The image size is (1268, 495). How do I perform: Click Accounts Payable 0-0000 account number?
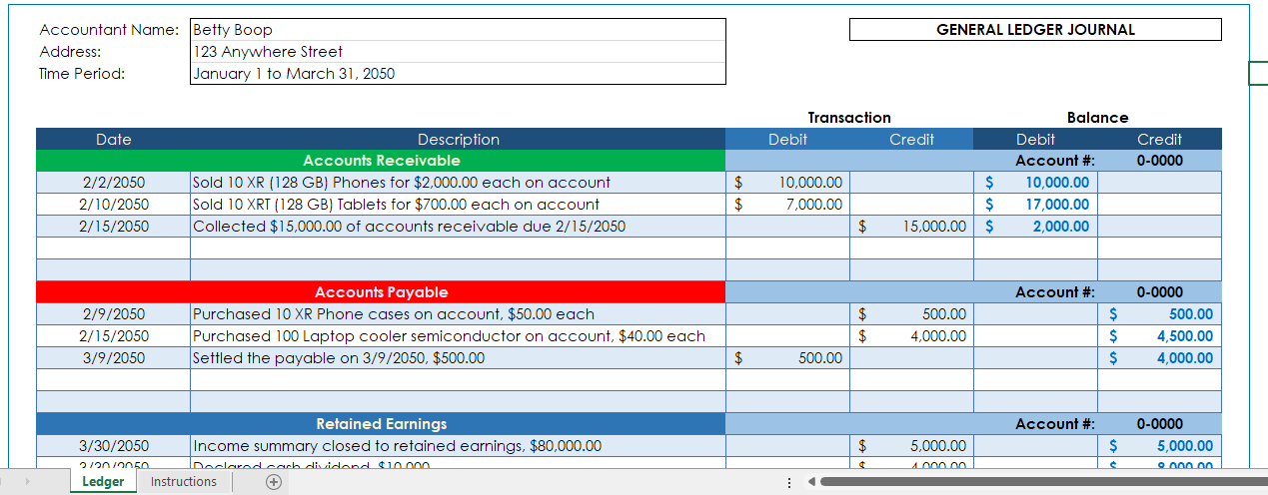1159,292
